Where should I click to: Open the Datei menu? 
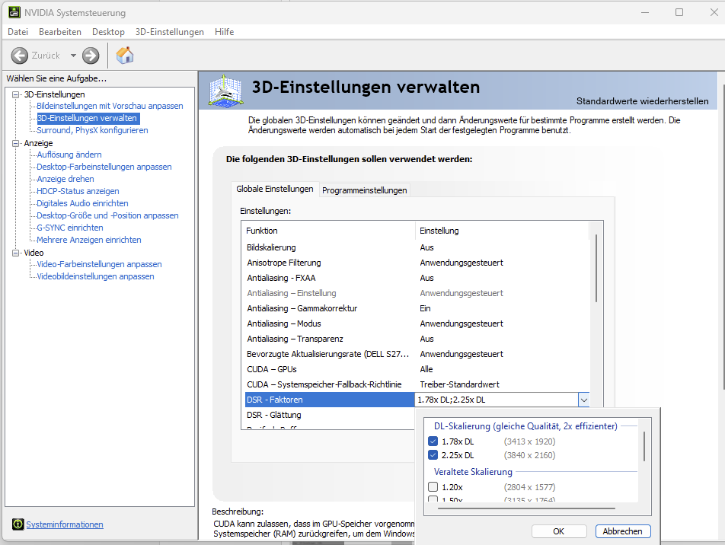[18, 32]
